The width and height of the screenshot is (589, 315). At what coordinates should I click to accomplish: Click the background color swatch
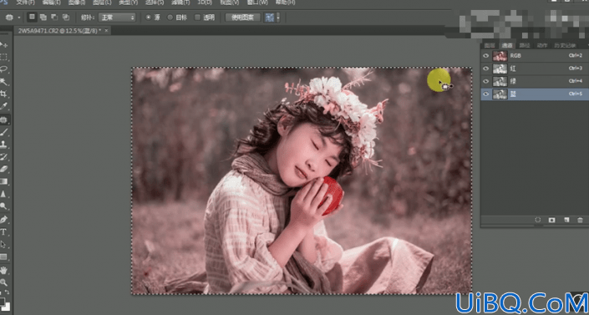tap(7, 306)
